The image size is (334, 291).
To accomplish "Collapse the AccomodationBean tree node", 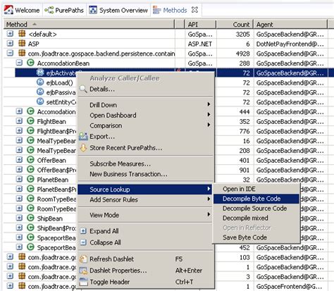I will [x=19, y=63].
